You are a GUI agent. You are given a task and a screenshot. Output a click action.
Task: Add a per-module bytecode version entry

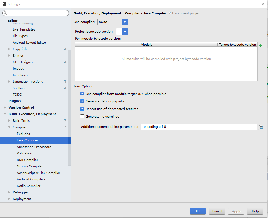[x=260, y=45]
